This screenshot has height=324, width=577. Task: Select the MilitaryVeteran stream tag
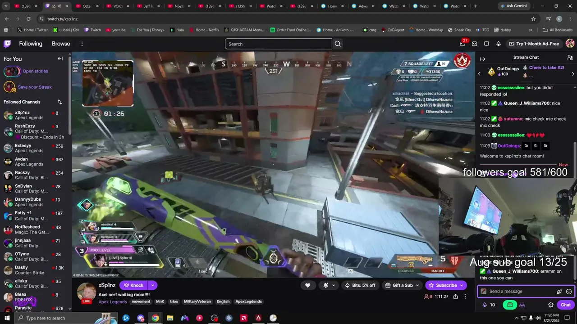pos(197,301)
